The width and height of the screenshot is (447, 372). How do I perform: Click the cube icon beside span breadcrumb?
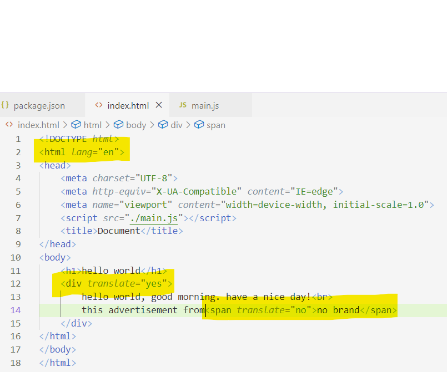[x=199, y=124]
